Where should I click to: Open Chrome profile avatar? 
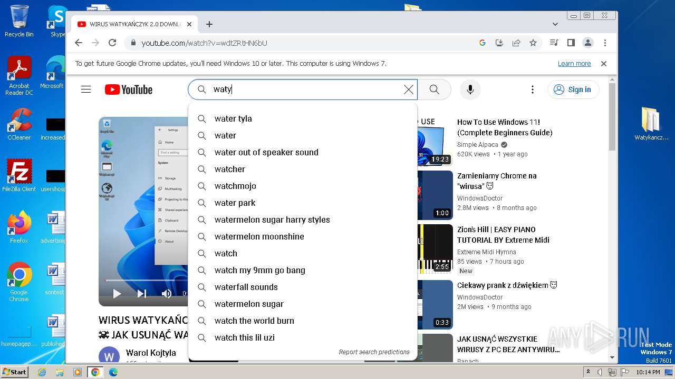(588, 43)
